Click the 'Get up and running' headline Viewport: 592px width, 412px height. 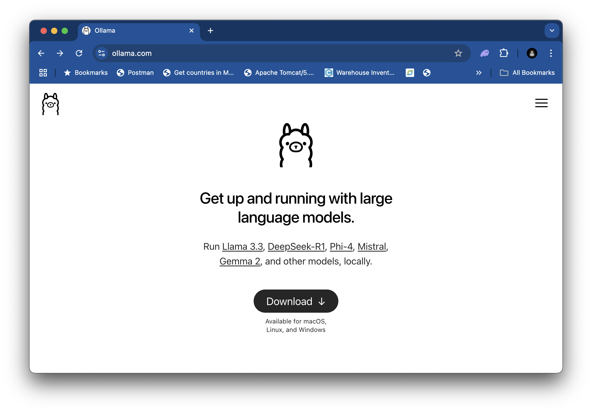pyautogui.click(x=296, y=208)
